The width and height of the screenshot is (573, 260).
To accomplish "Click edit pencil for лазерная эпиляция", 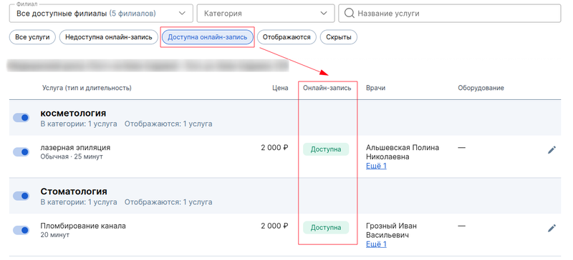I will click(x=552, y=149).
